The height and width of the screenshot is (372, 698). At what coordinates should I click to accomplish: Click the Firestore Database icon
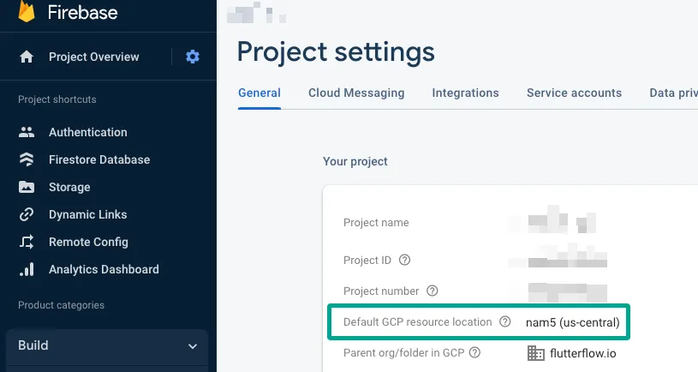click(x=27, y=159)
